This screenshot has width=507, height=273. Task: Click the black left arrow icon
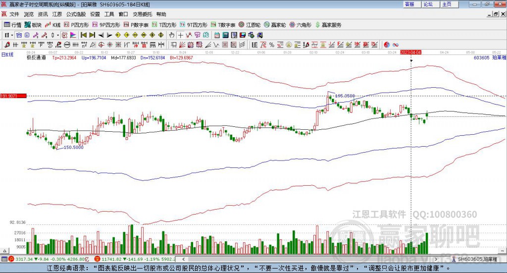(101, 35)
